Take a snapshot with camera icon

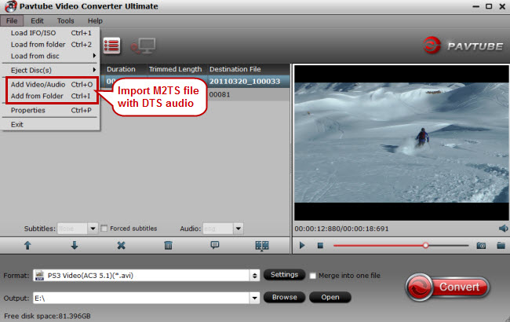point(481,246)
